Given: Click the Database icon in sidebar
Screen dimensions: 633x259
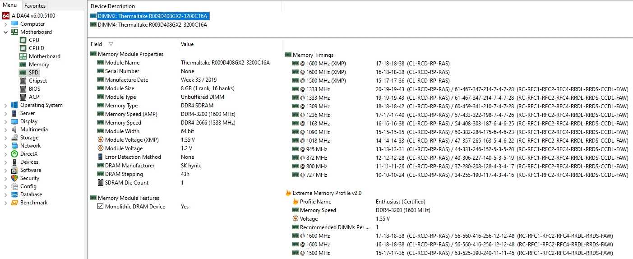Looking at the screenshot, I should (14, 194).
